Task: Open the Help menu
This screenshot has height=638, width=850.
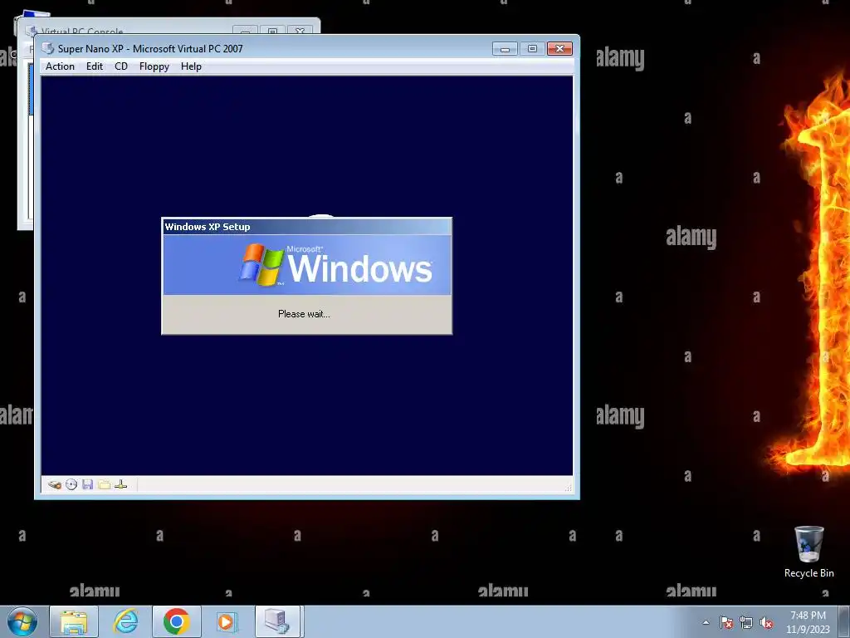Action: tap(191, 66)
